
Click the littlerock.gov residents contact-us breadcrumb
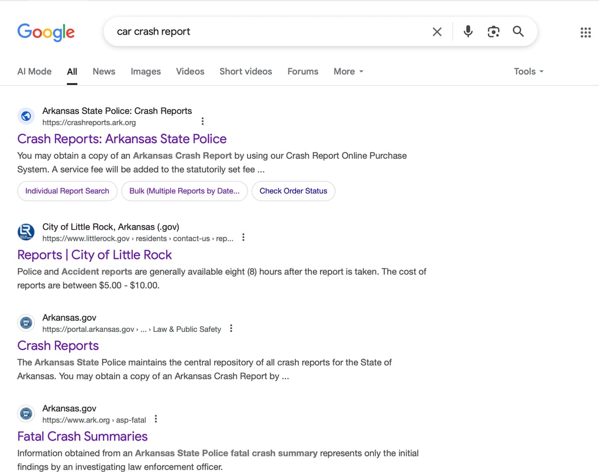[138, 238]
